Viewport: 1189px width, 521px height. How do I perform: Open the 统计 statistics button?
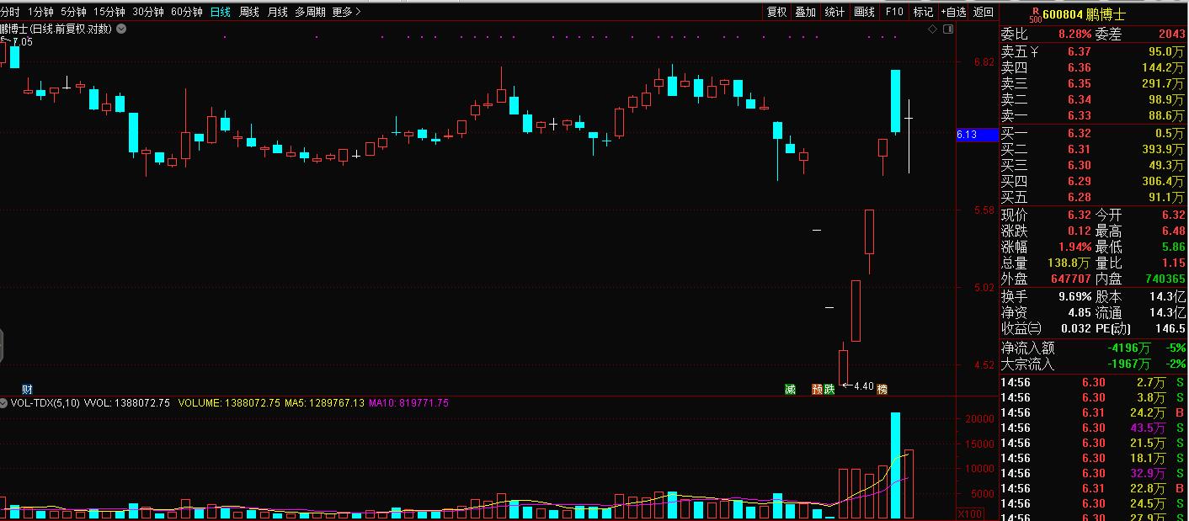(834, 12)
